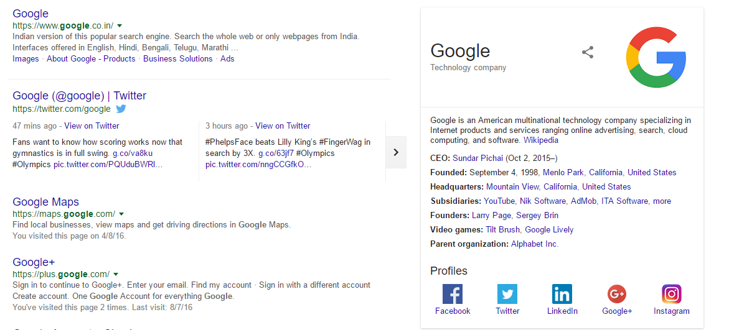
Task: Expand dropdown arrow next to maps.google.com URL
Action: 121,214
